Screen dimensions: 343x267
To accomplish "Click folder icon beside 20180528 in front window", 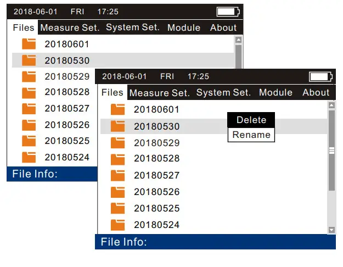I will coord(117,159).
